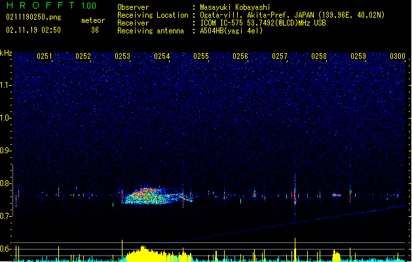
Task: Click the 0256 time marker
Action: click(240, 56)
